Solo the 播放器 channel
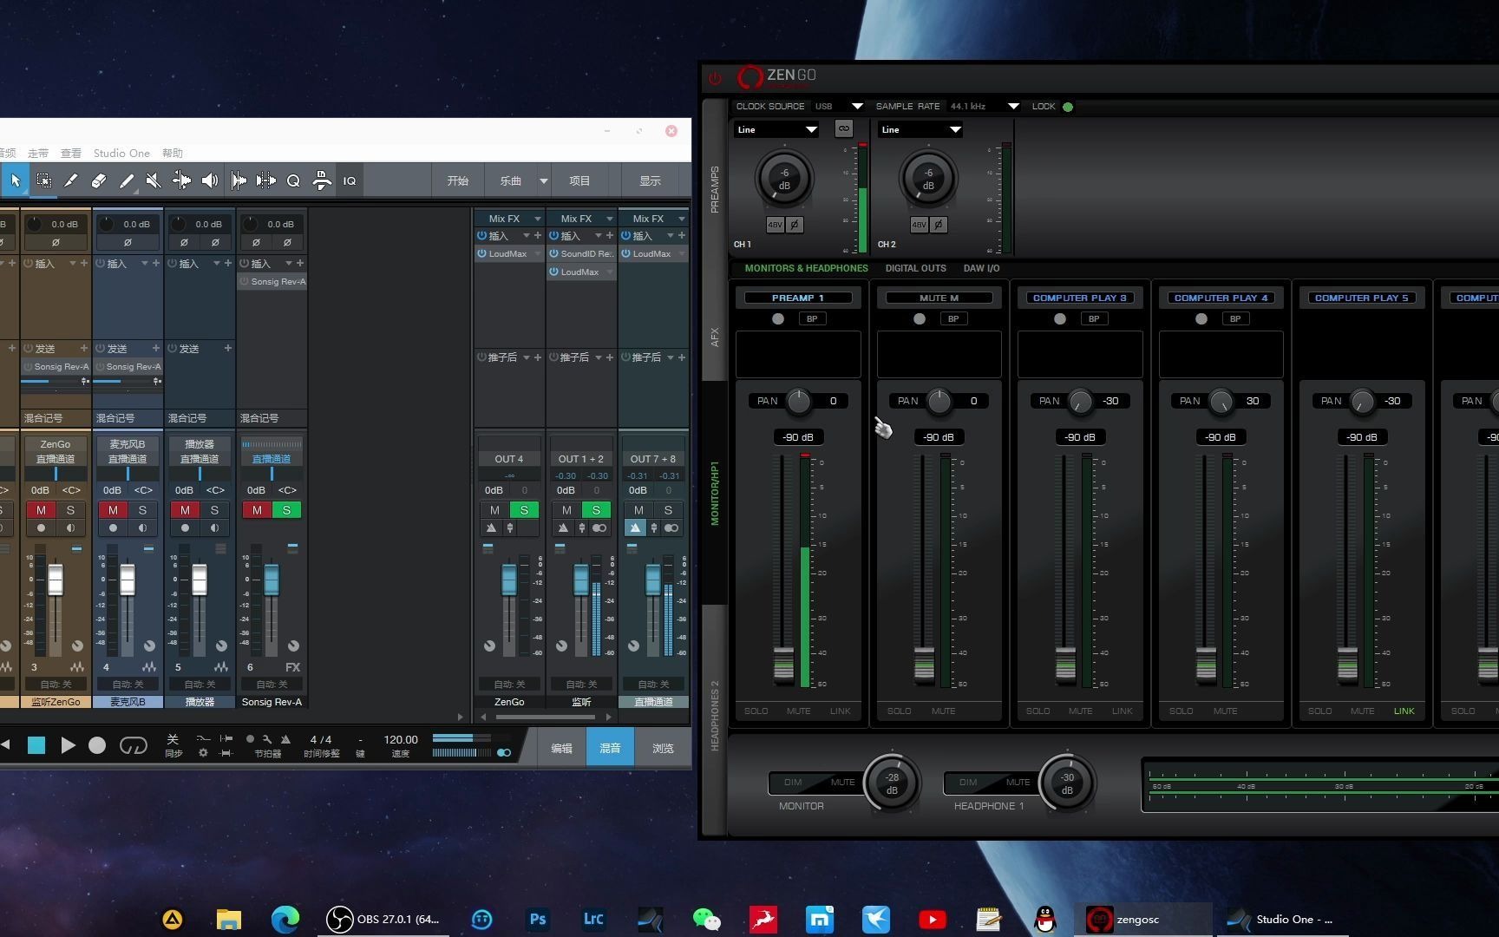 coord(214,510)
